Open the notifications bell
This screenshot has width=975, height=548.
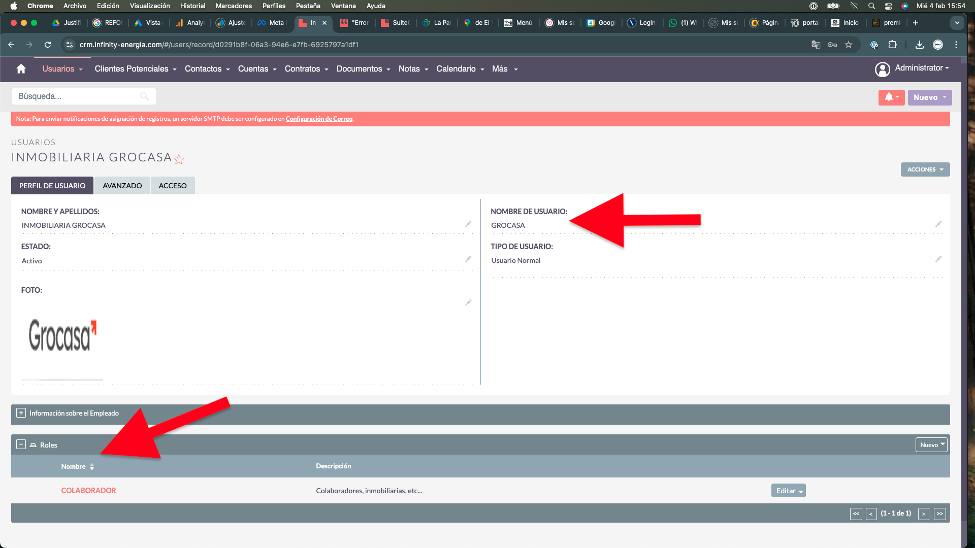889,97
